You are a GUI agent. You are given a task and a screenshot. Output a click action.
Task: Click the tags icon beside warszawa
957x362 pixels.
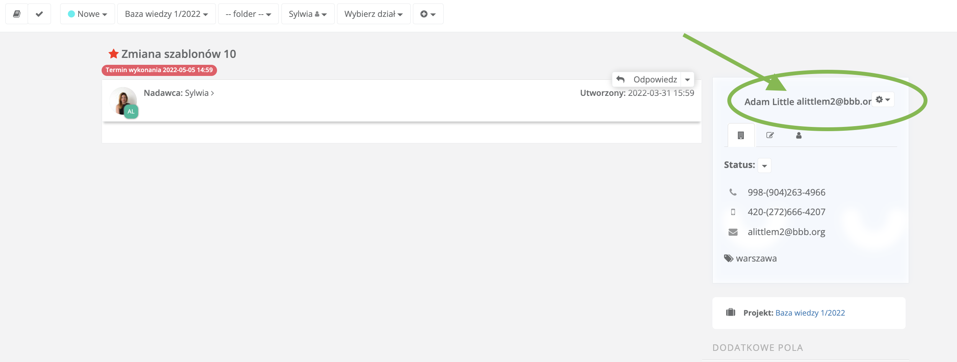coord(728,258)
